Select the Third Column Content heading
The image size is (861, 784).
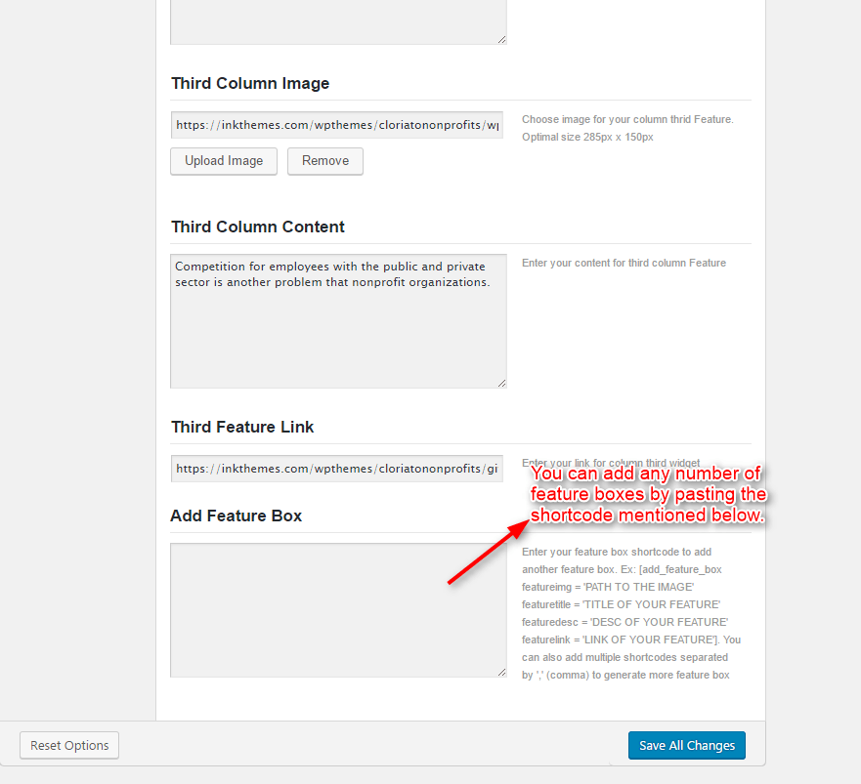(258, 227)
